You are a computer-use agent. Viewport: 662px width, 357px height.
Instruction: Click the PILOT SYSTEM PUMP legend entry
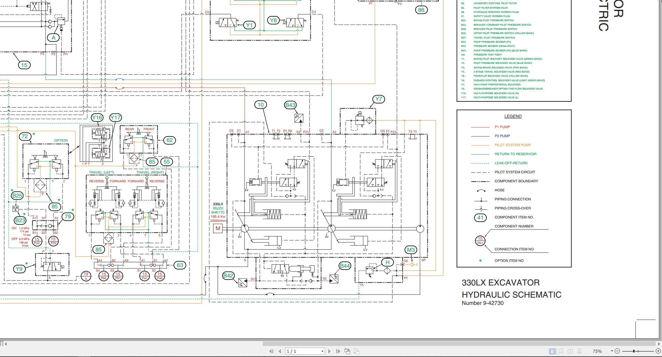coord(513,145)
